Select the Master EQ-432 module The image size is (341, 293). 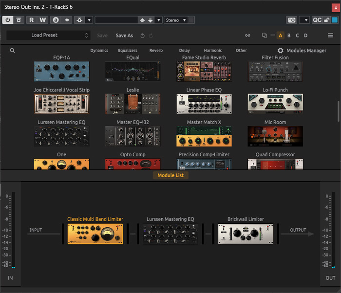(133, 136)
